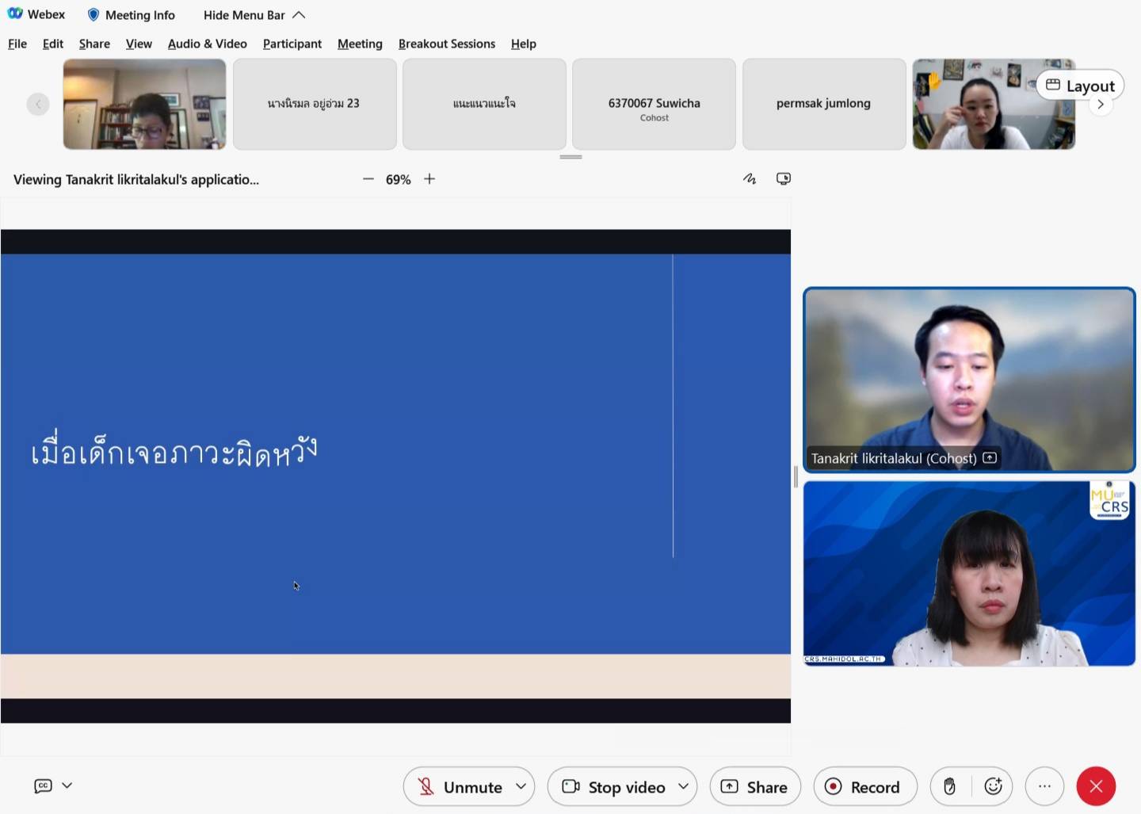Image resolution: width=1141 pixels, height=814 pixels.
Task: Raise hand using the hand icon
Action: 949,786
